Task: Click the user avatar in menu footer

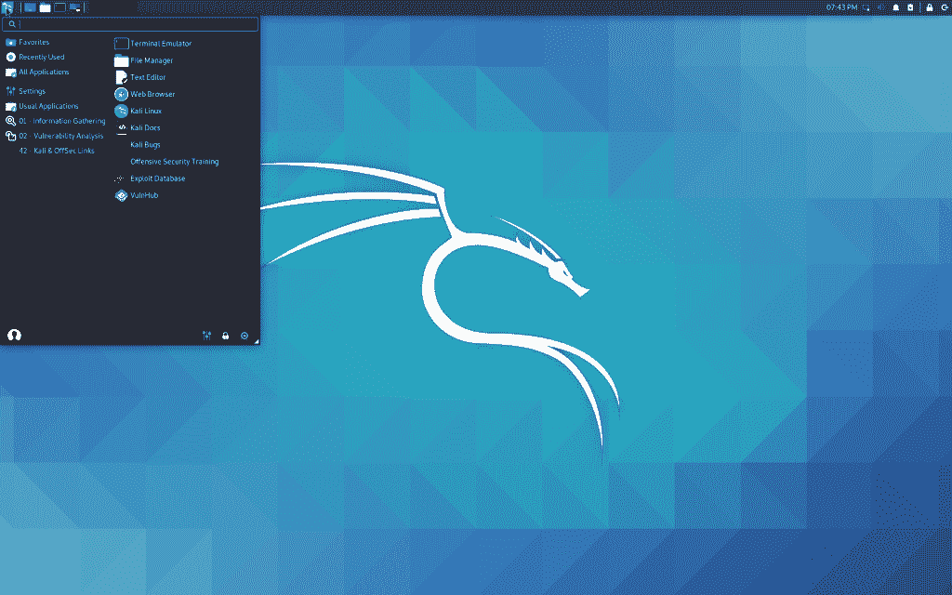Action: click(14, 335)
